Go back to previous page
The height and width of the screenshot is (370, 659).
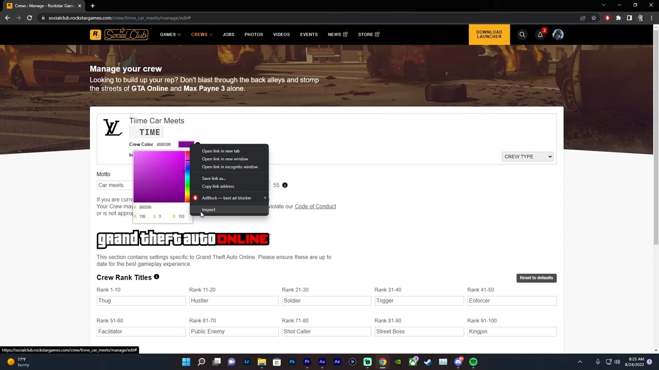tap(7, 18)
